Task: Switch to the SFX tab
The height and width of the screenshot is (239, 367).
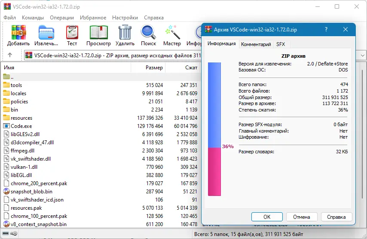Action: click(281, 44)
